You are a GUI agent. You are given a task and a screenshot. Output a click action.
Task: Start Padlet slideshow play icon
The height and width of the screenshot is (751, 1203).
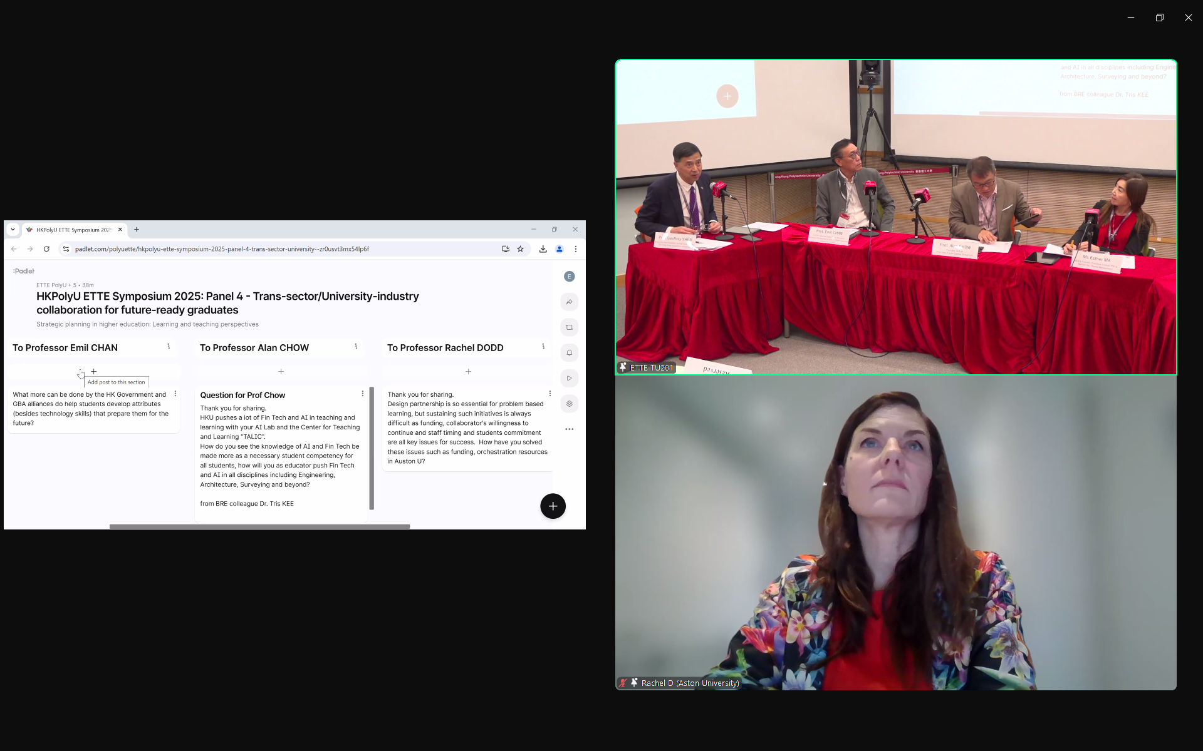tap(569, 378)
